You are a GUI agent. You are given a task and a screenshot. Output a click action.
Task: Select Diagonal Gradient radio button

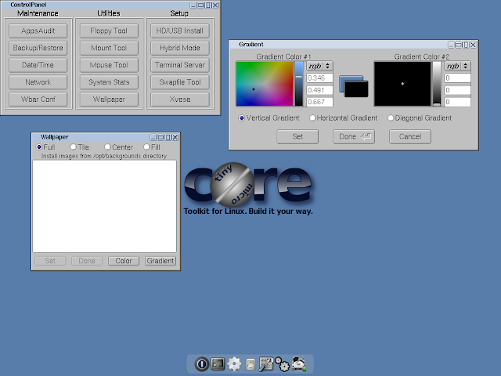391,118
